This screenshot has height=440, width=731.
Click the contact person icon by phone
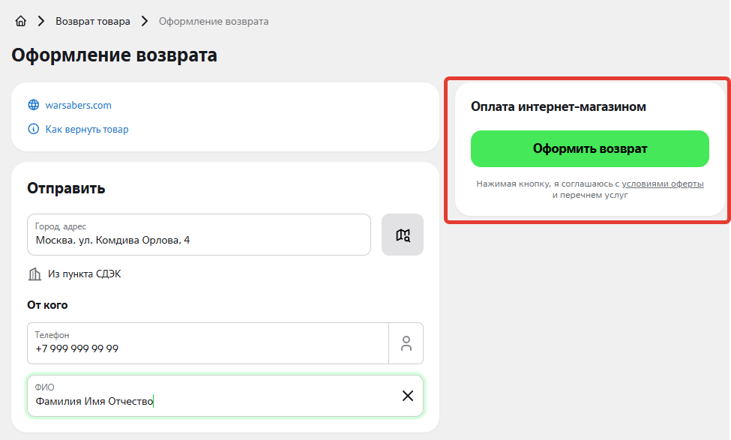pyautogui.click(x=406, y=343)
